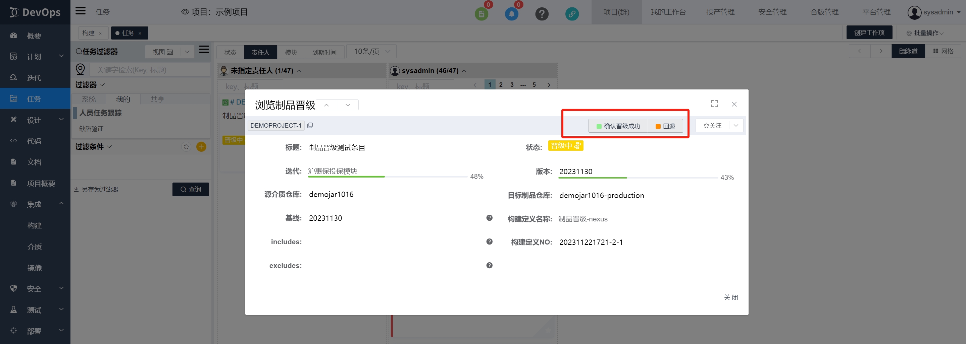Click the 确认晋级成功 button

coord(618,126)
